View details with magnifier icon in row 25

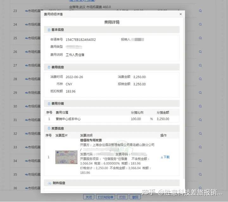coord(200,38)
